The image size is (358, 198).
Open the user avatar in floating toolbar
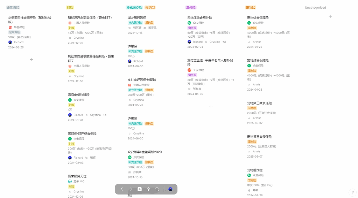click(x=170, y=189)
